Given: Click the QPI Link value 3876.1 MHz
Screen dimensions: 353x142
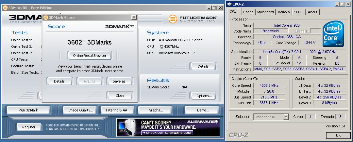Looking at the screenshot, I should pyautogui.click(x=269, y=103).
